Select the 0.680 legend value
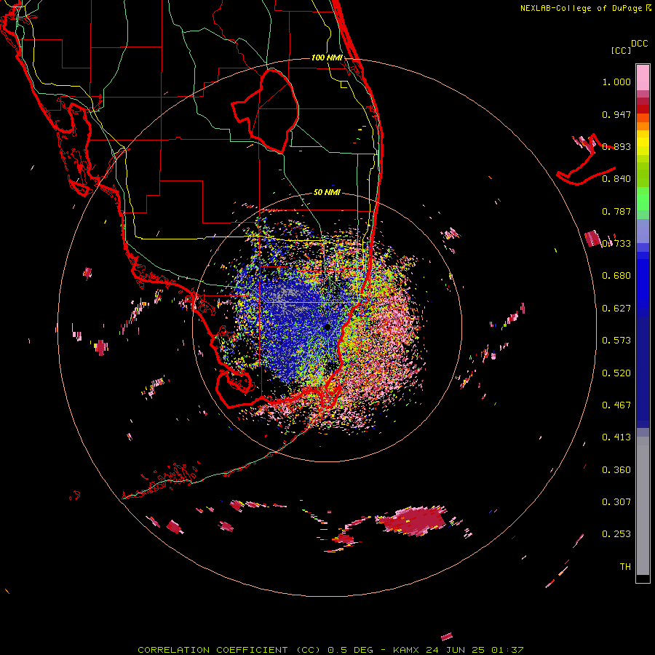 616,276
